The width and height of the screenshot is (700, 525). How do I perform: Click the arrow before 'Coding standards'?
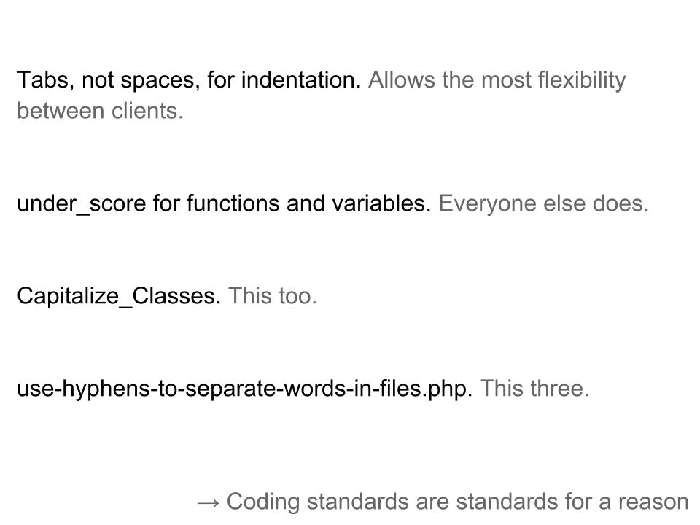point(209,503)
